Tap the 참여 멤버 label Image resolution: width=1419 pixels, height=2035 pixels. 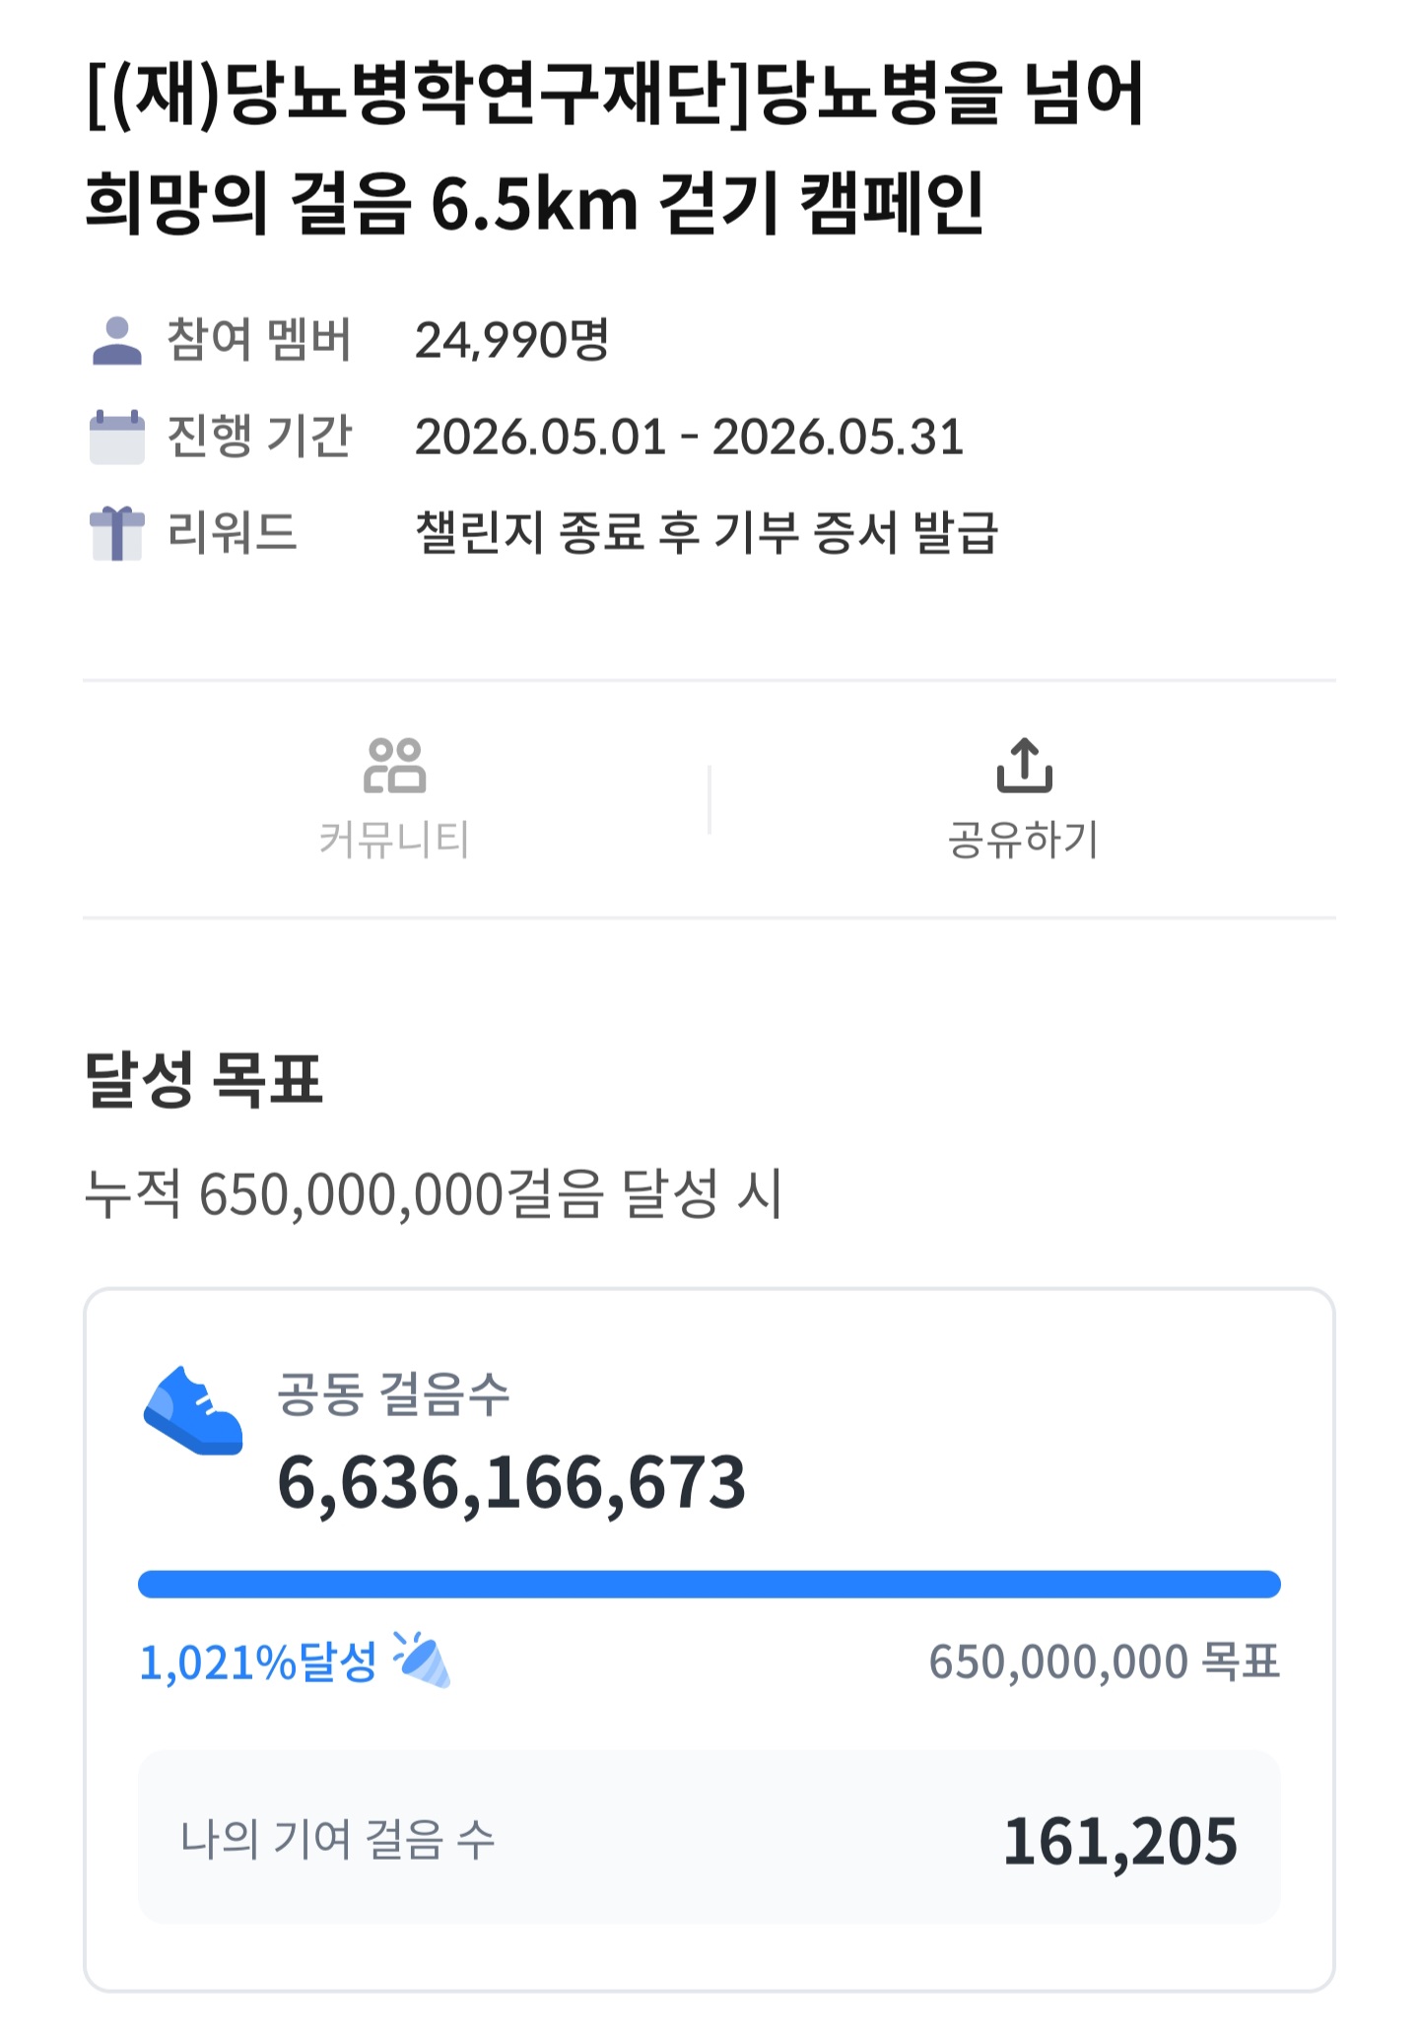point(259,340)
